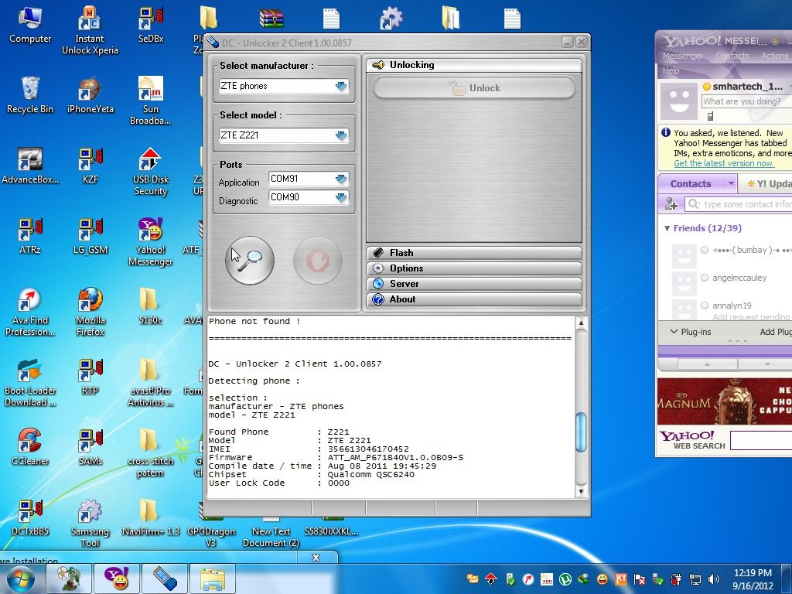
Task: Select the NaviFirm+ 1.3 folder
Action: tap(151, 517)
